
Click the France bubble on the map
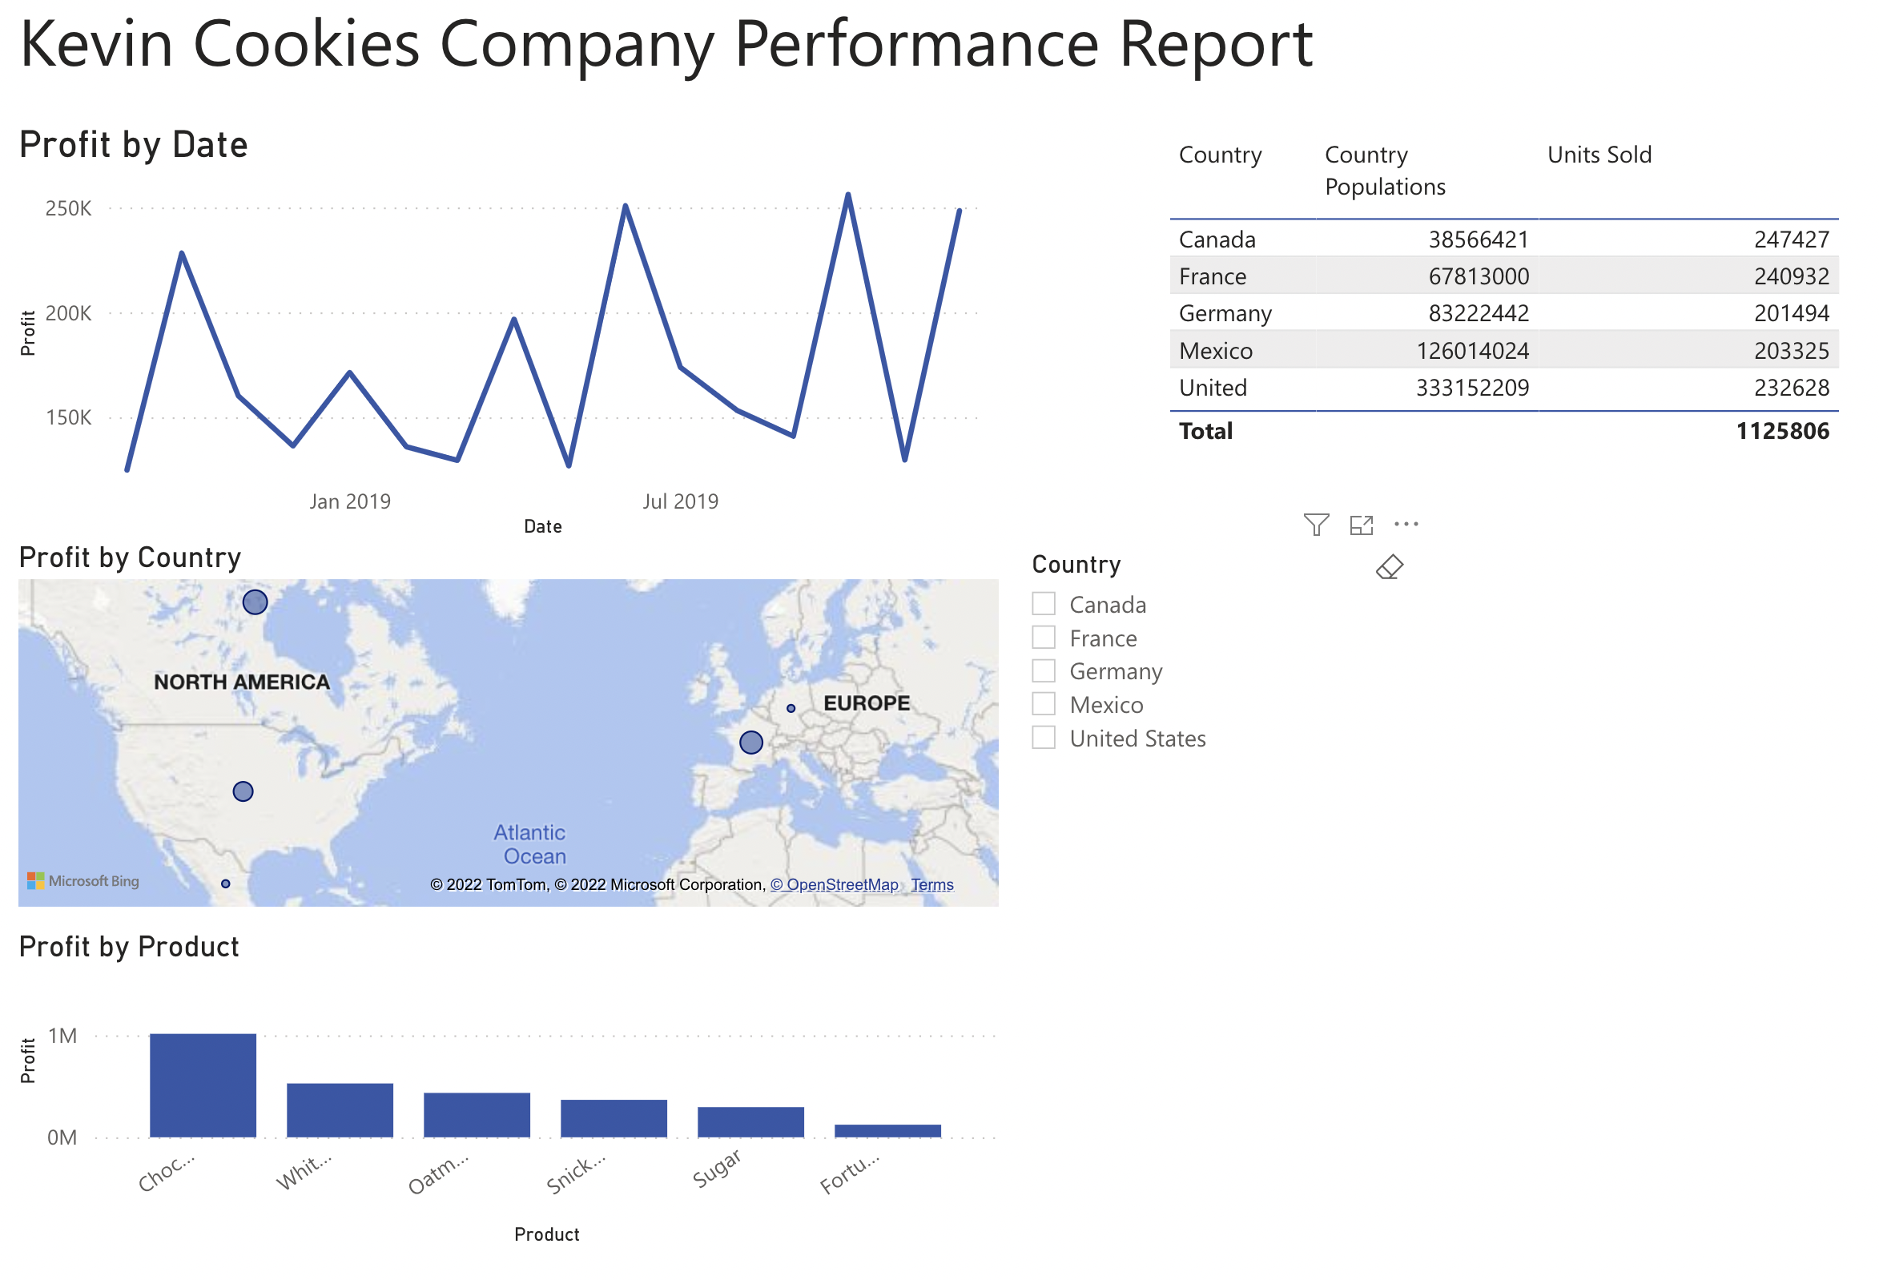750,742
